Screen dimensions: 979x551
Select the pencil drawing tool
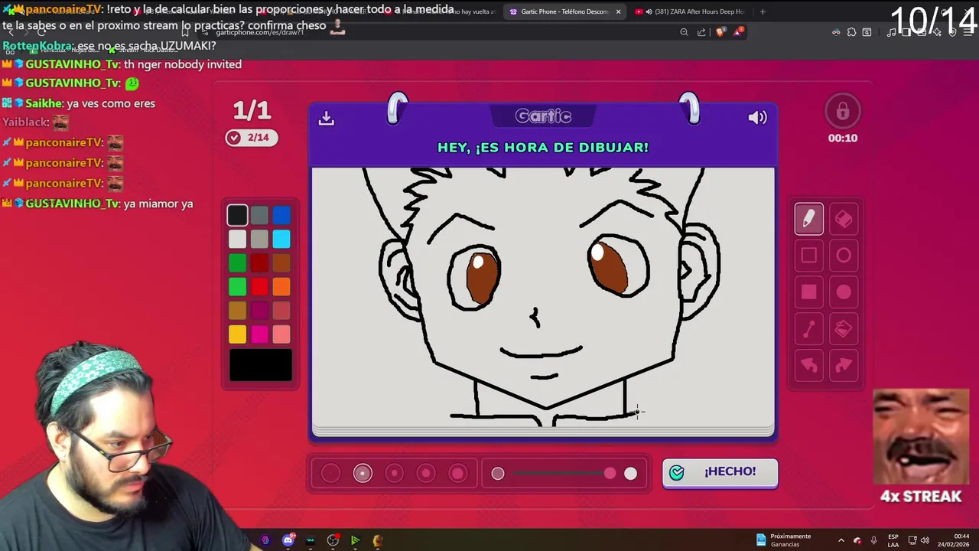coord(808,219)
